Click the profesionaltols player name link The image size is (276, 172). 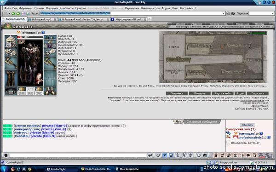click(250, 138)
